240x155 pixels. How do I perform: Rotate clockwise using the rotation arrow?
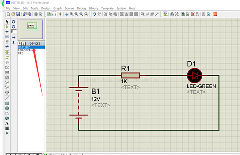pyautogui.click(x=14, y=22)
